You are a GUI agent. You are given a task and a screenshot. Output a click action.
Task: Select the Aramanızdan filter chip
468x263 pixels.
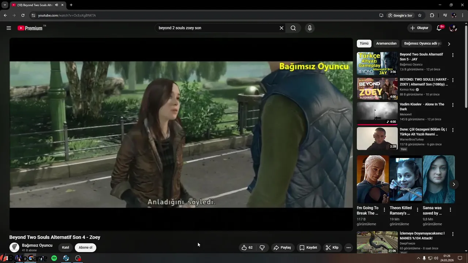(x=386, y=43)
